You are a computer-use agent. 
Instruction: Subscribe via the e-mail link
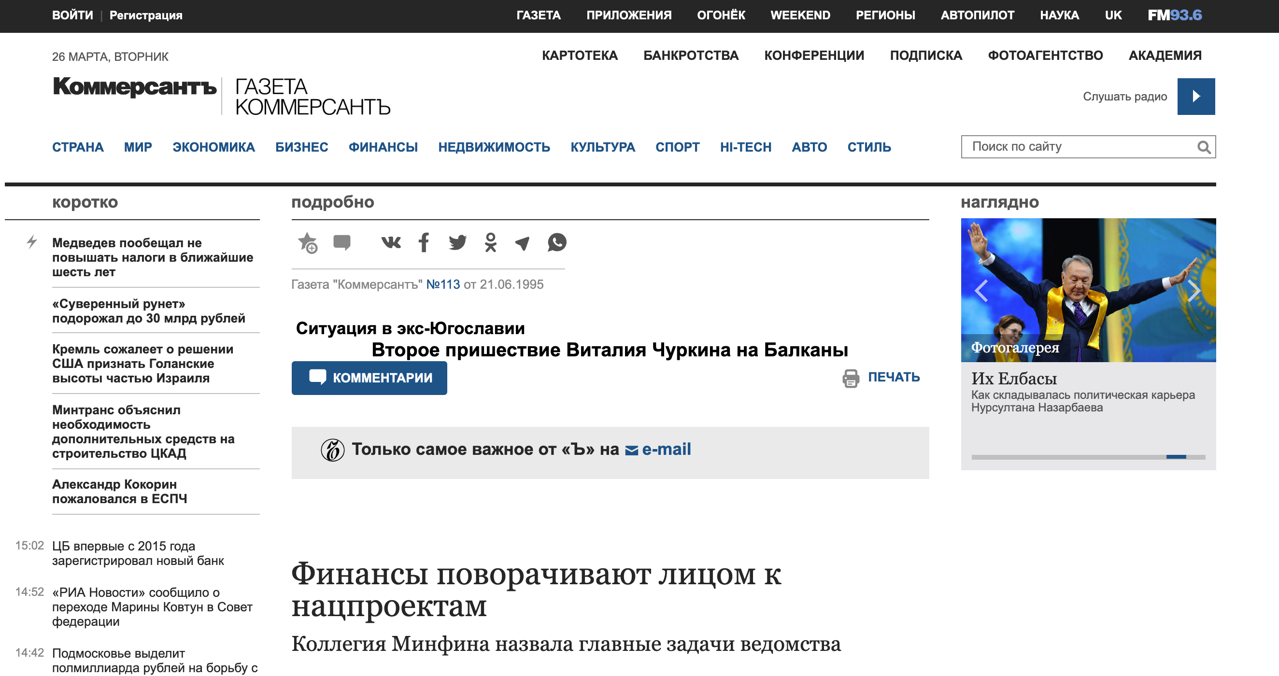point(665,449)
